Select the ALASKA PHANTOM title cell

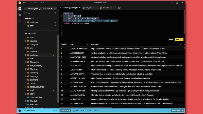(x=78, y=95)
